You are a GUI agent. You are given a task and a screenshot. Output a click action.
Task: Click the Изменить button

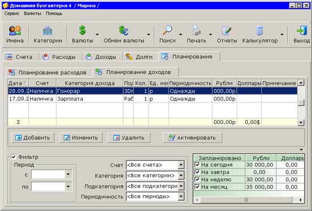tap(81, 137)
